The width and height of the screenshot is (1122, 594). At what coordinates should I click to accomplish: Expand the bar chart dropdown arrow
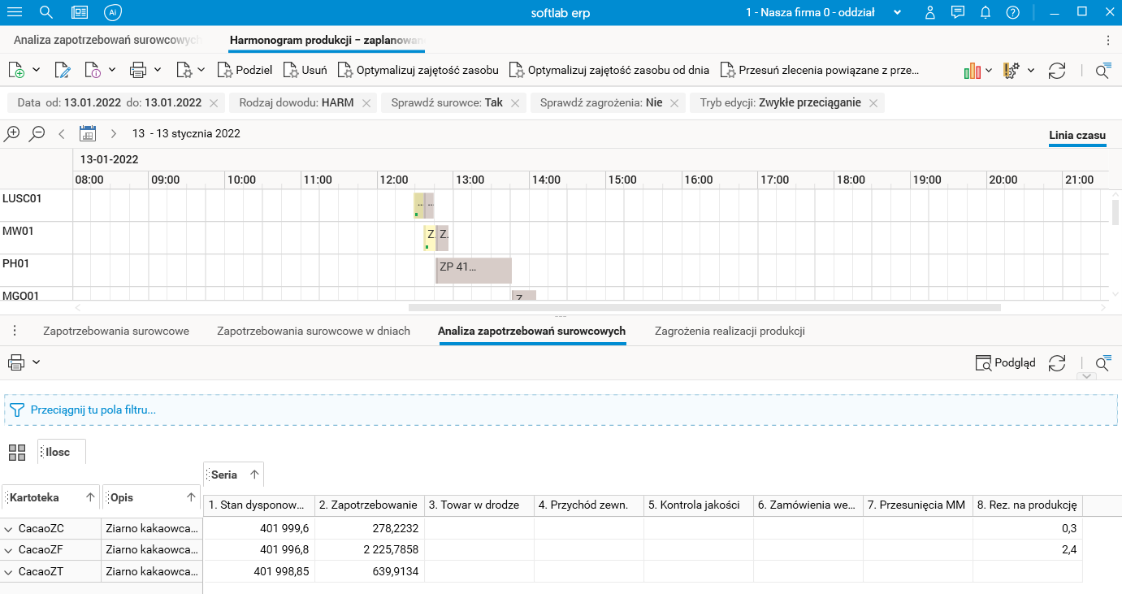point(989,71)
